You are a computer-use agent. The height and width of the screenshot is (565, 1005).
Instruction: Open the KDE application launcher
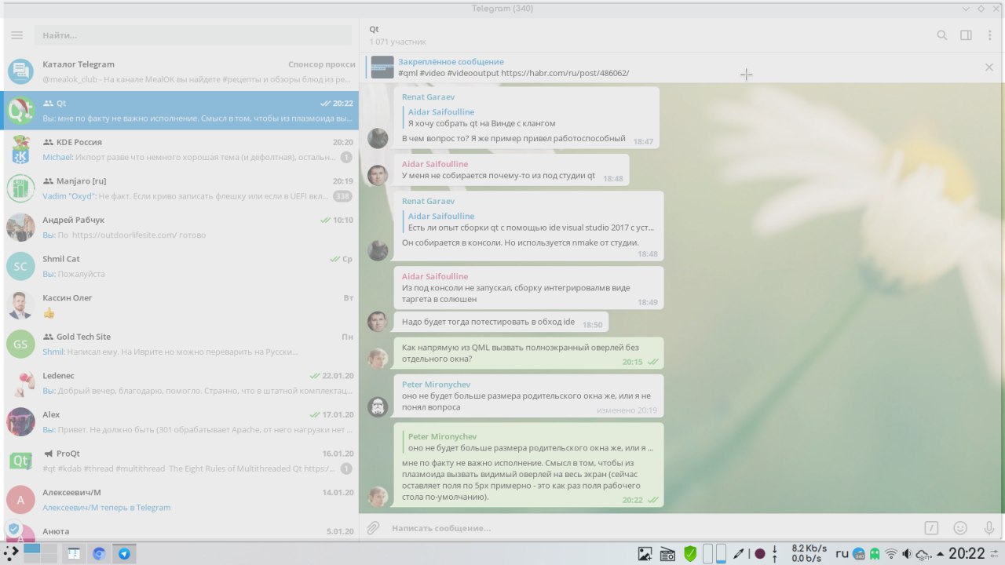(x=10, y=552)
